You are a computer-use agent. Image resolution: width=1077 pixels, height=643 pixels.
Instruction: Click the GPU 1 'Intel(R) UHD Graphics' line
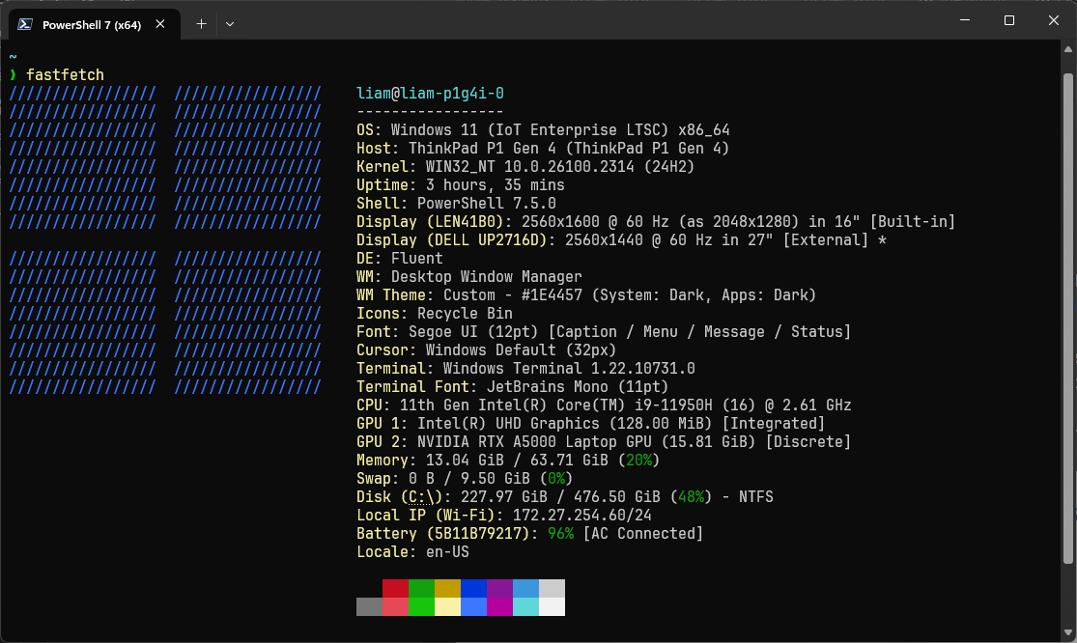point(508,424)
